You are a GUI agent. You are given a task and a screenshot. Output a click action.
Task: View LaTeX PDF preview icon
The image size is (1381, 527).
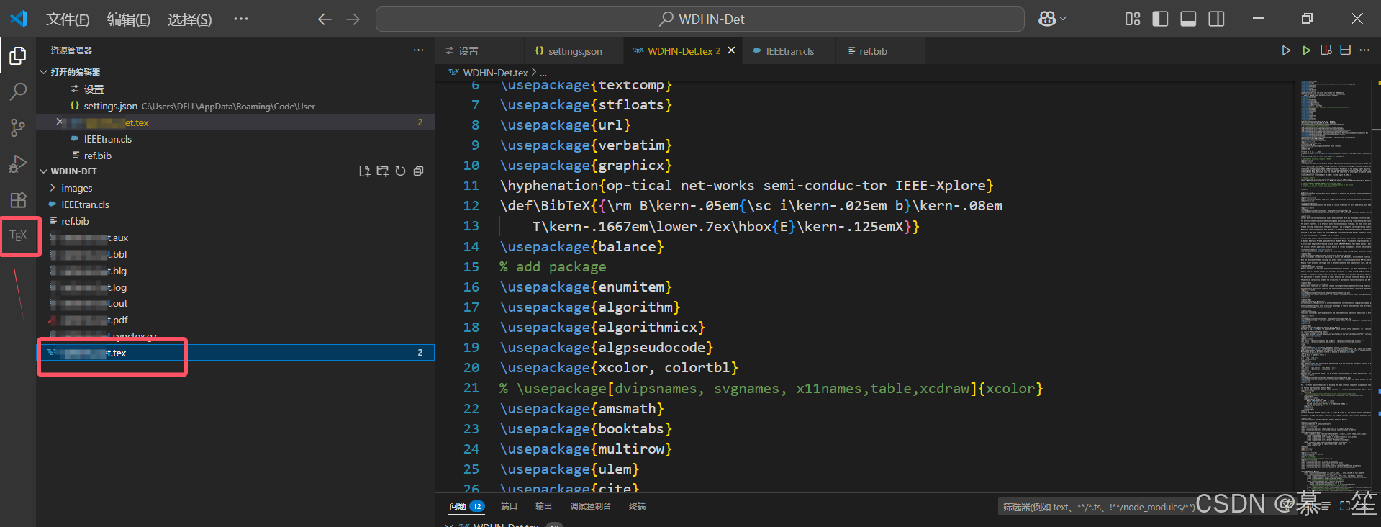tap(1326, 50)
